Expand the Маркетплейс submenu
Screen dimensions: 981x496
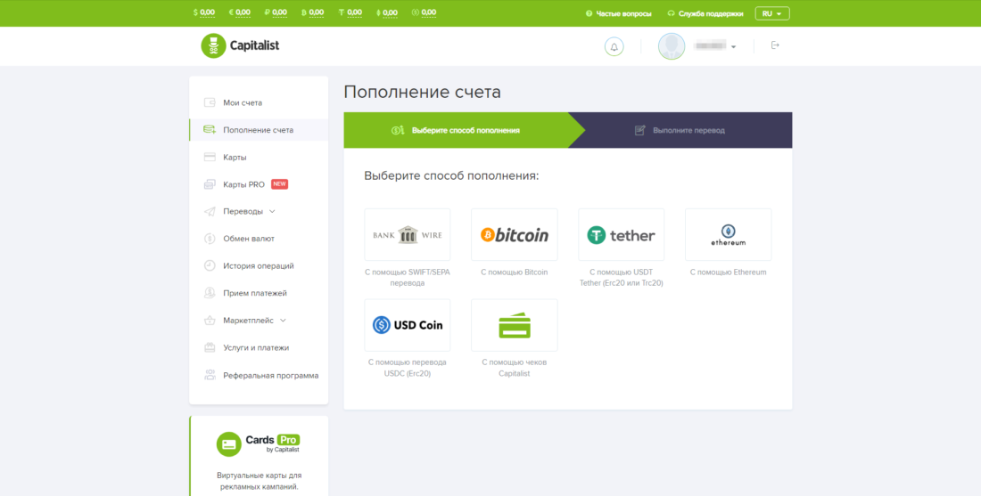(254, 320)
